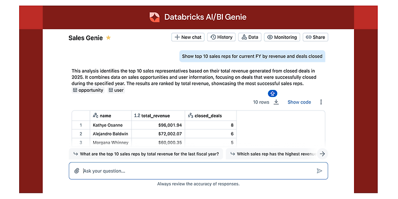
Task: Select the Alejandro Baldwin cell
Action: (111, 134)
